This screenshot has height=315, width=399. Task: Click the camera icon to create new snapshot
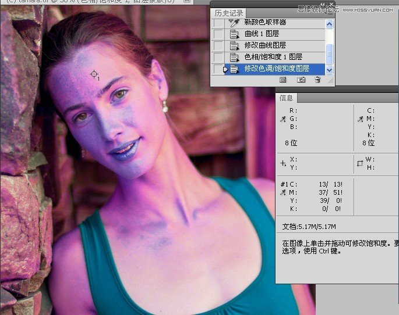301,80
